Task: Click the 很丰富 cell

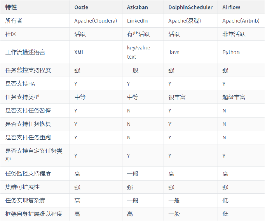Action: coord(177,97)
